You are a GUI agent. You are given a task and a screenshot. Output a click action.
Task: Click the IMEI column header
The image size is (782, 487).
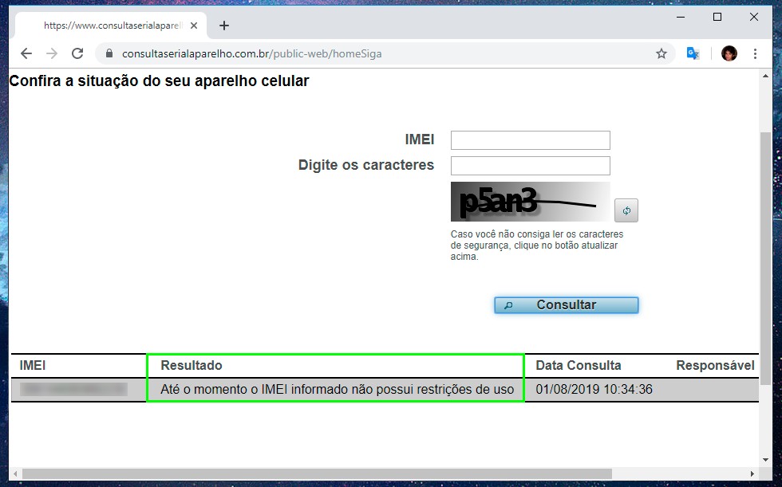(x=33, y=366)
